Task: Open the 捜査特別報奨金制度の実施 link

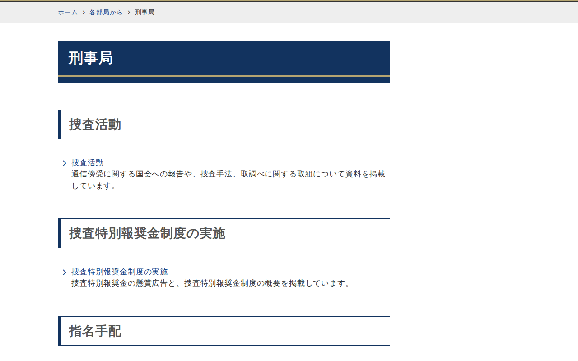Action: [x=124, y=272]
